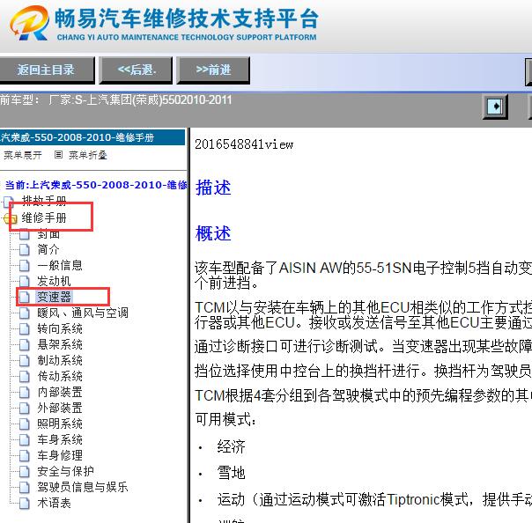Open the 内部装置 section

(x=60, y=392)
